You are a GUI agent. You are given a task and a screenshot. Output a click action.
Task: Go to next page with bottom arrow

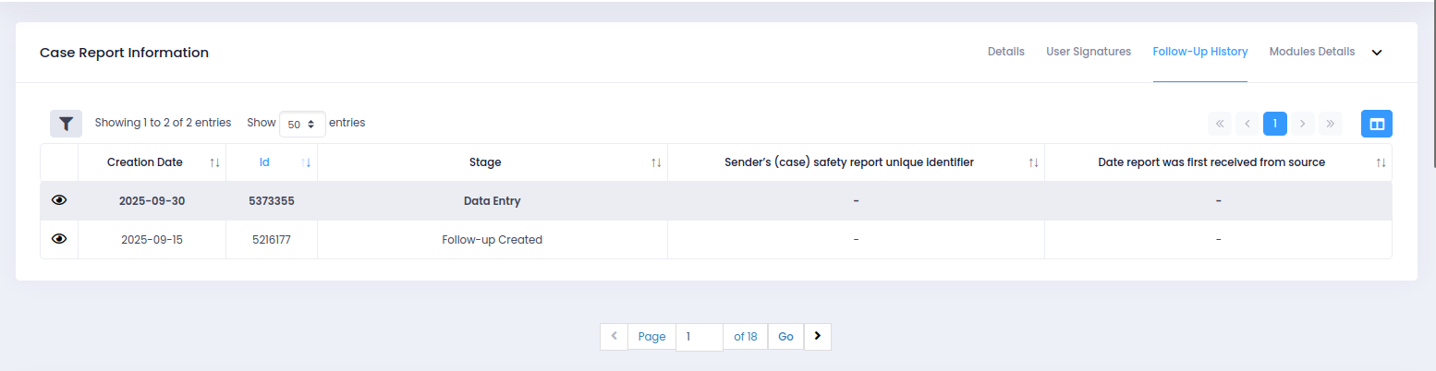[x=817, y=337]
